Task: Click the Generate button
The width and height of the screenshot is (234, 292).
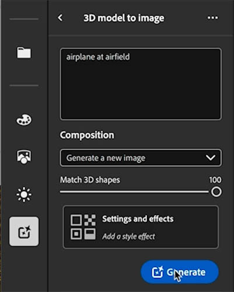Action: click(x=180, y=272)
